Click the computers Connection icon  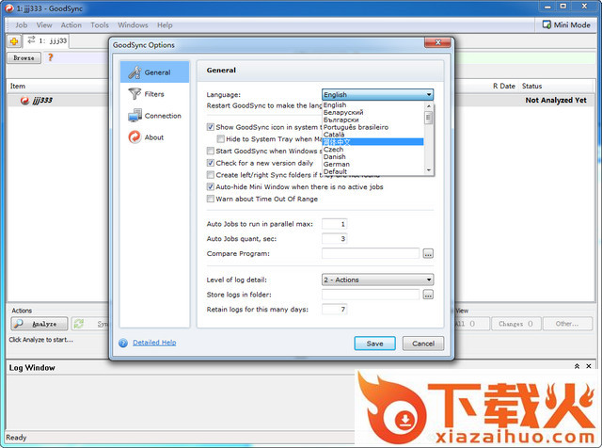coord(135,115)
